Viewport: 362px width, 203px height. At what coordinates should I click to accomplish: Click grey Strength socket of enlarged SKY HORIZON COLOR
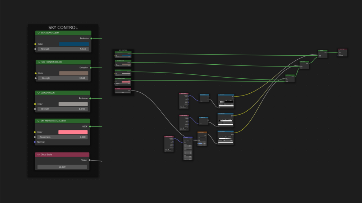(x=36, y=78)
